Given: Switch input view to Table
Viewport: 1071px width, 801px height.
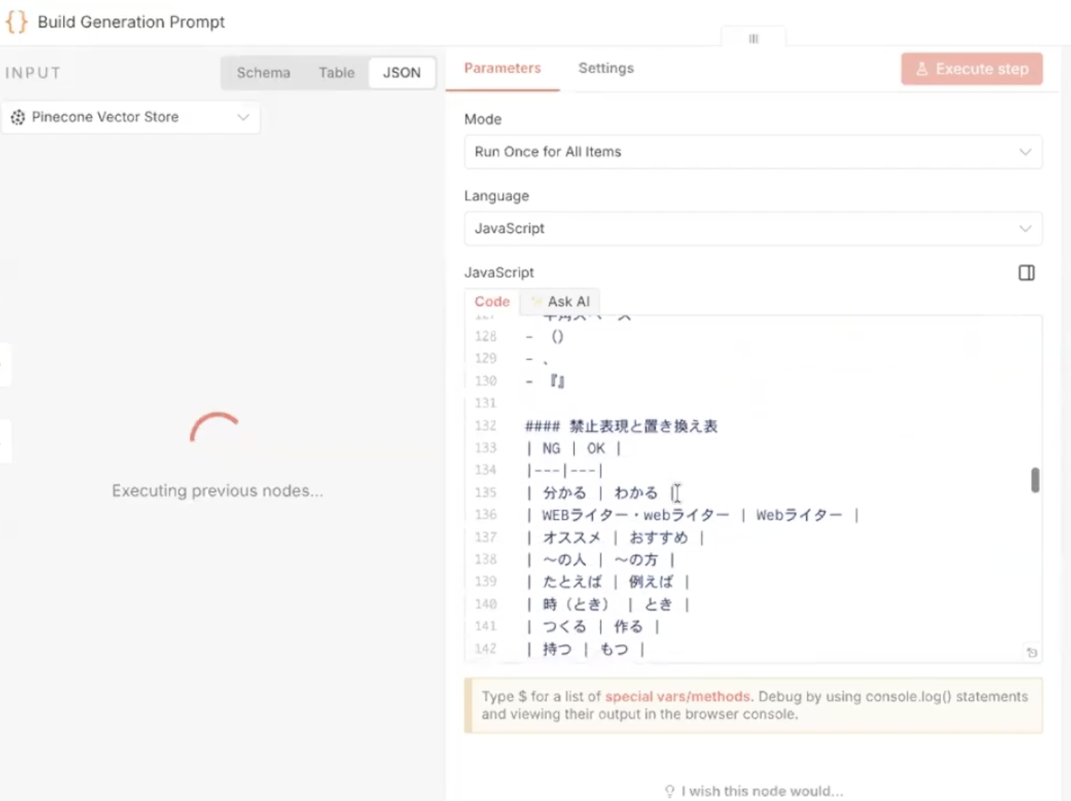Looking at the screenshot, I should (337, 73).
